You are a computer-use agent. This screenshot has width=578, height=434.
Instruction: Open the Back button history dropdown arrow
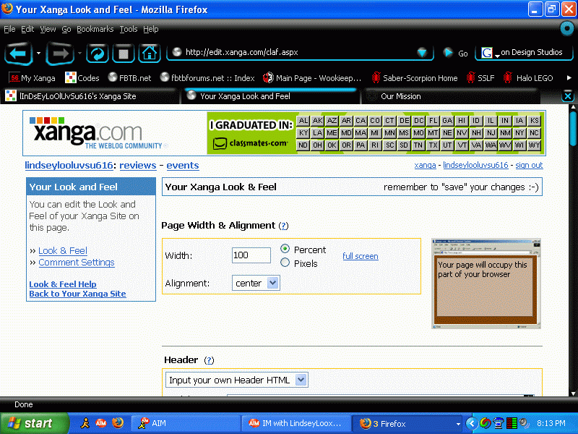tap(38, 53)
